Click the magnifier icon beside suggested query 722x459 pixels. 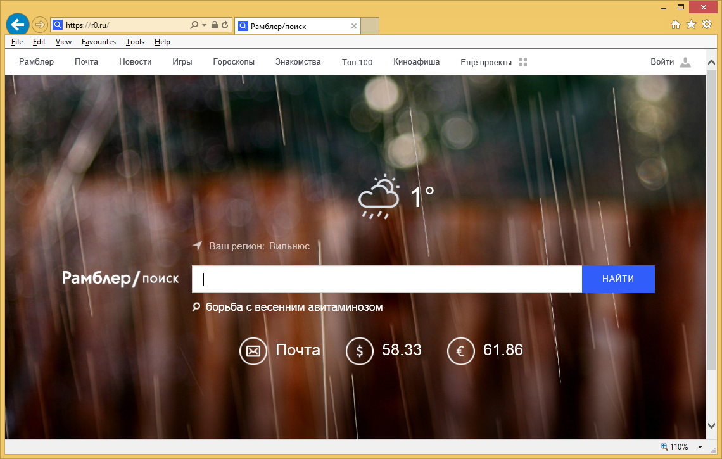[196, 307]
